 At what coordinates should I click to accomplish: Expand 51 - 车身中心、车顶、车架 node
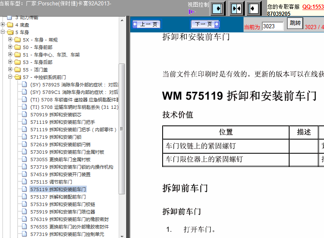tap(10, 54)
